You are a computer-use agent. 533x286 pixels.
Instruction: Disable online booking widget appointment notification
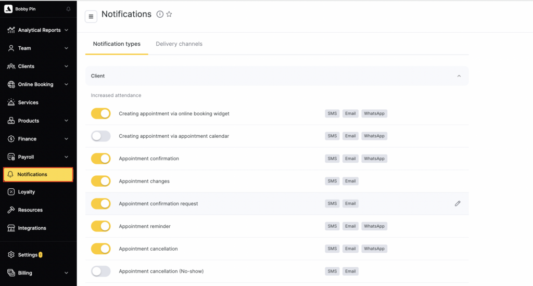point(101,113)
